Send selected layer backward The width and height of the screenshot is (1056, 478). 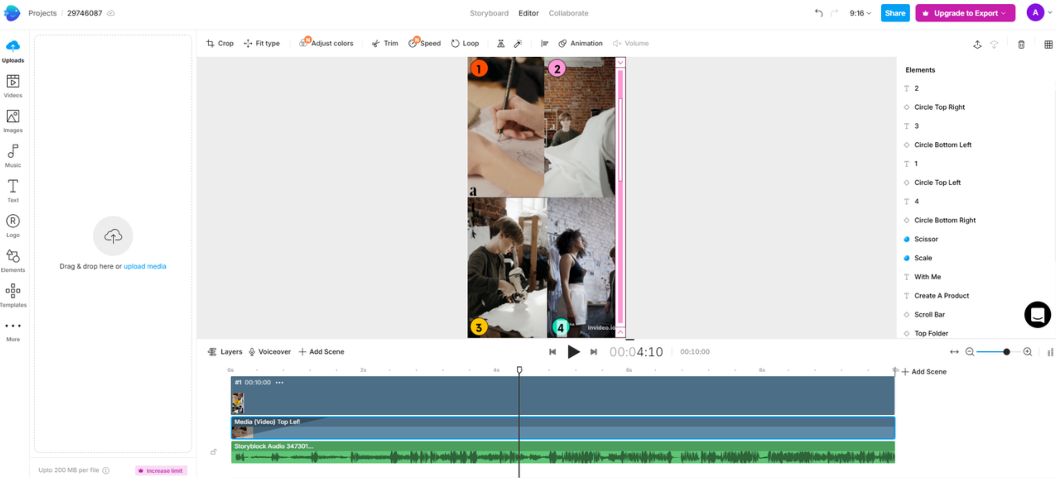994,44
